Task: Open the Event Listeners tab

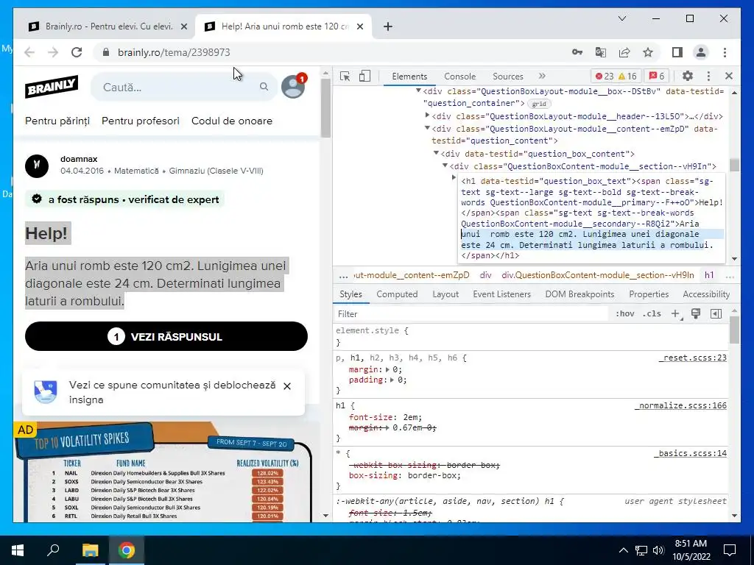Action: tap(501, 294)
